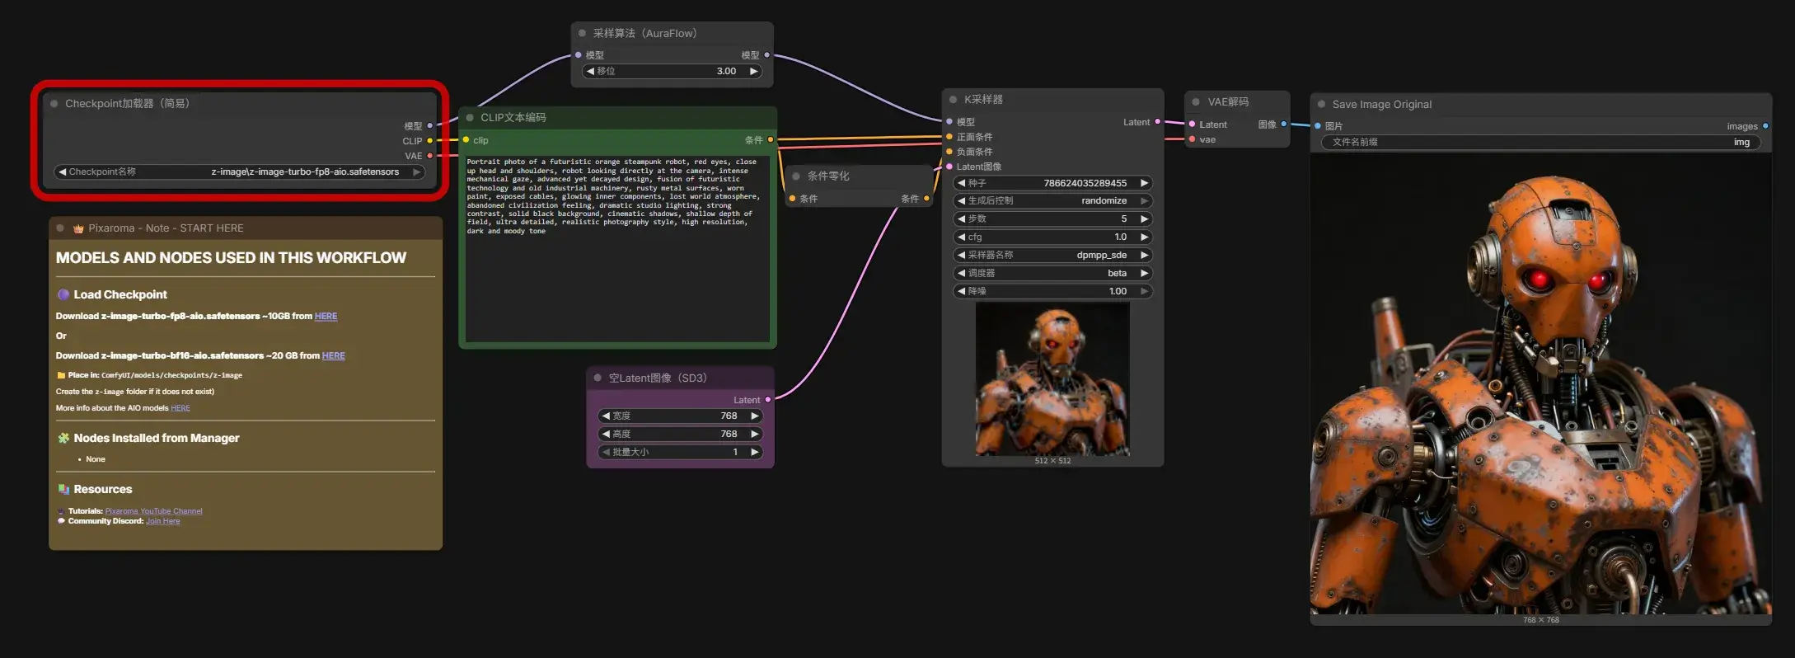Open the 采样器名称 dpmpp_sde dropdown
Image resolution: width=1795 pixels, height=658 pixels.
[x=1052, y=256]
